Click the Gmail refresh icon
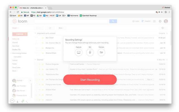179x112 pixels. point(50,28)
